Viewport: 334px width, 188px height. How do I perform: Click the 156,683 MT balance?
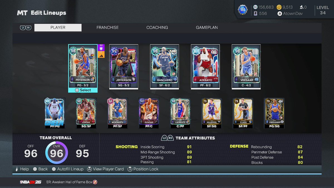(266, 7)
